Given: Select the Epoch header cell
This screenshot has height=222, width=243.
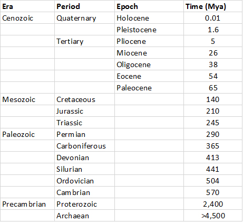Looking at the screenshot, I should pyautogui.click(x=149, y=6).
